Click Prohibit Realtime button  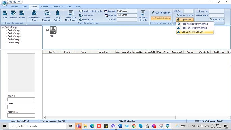click(x=161, y=18)
